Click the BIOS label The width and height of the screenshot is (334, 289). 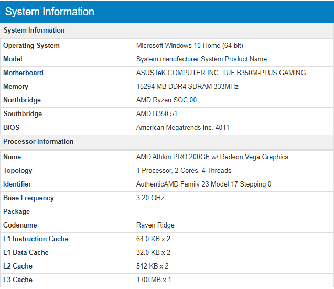pos(12,128)
